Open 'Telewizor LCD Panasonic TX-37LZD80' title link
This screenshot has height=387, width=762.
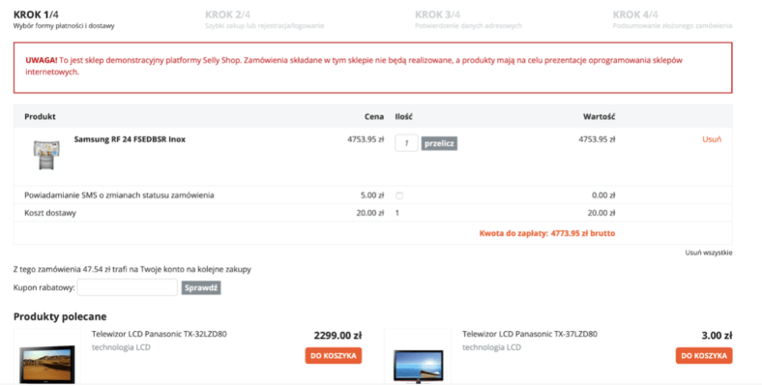click(529, 334)
